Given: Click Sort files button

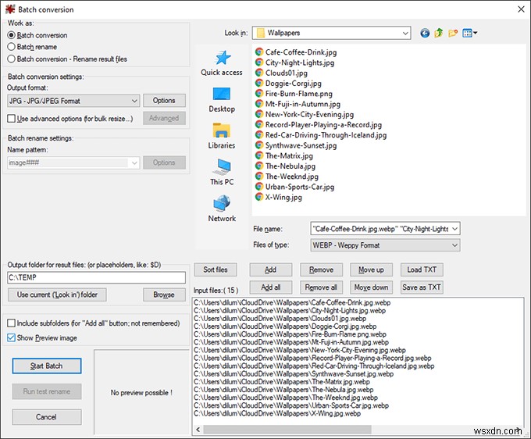Looking at the screenshot, I should click(x=216, y=269).
